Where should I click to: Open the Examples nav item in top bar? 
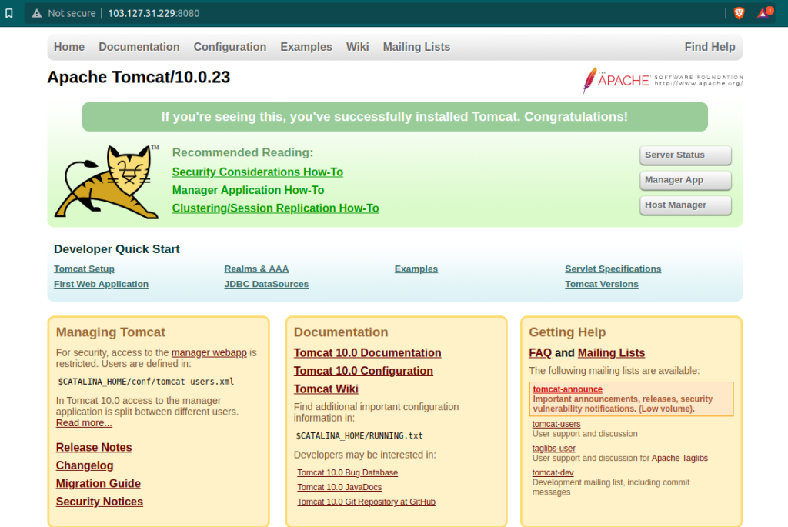(306, 47)
